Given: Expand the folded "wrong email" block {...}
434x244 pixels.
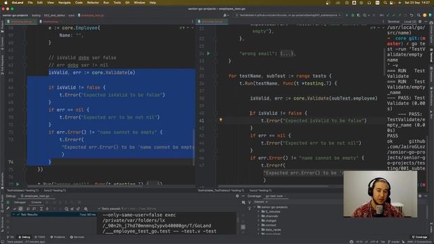Looking at the screenshot, I should tap(288, 54).
